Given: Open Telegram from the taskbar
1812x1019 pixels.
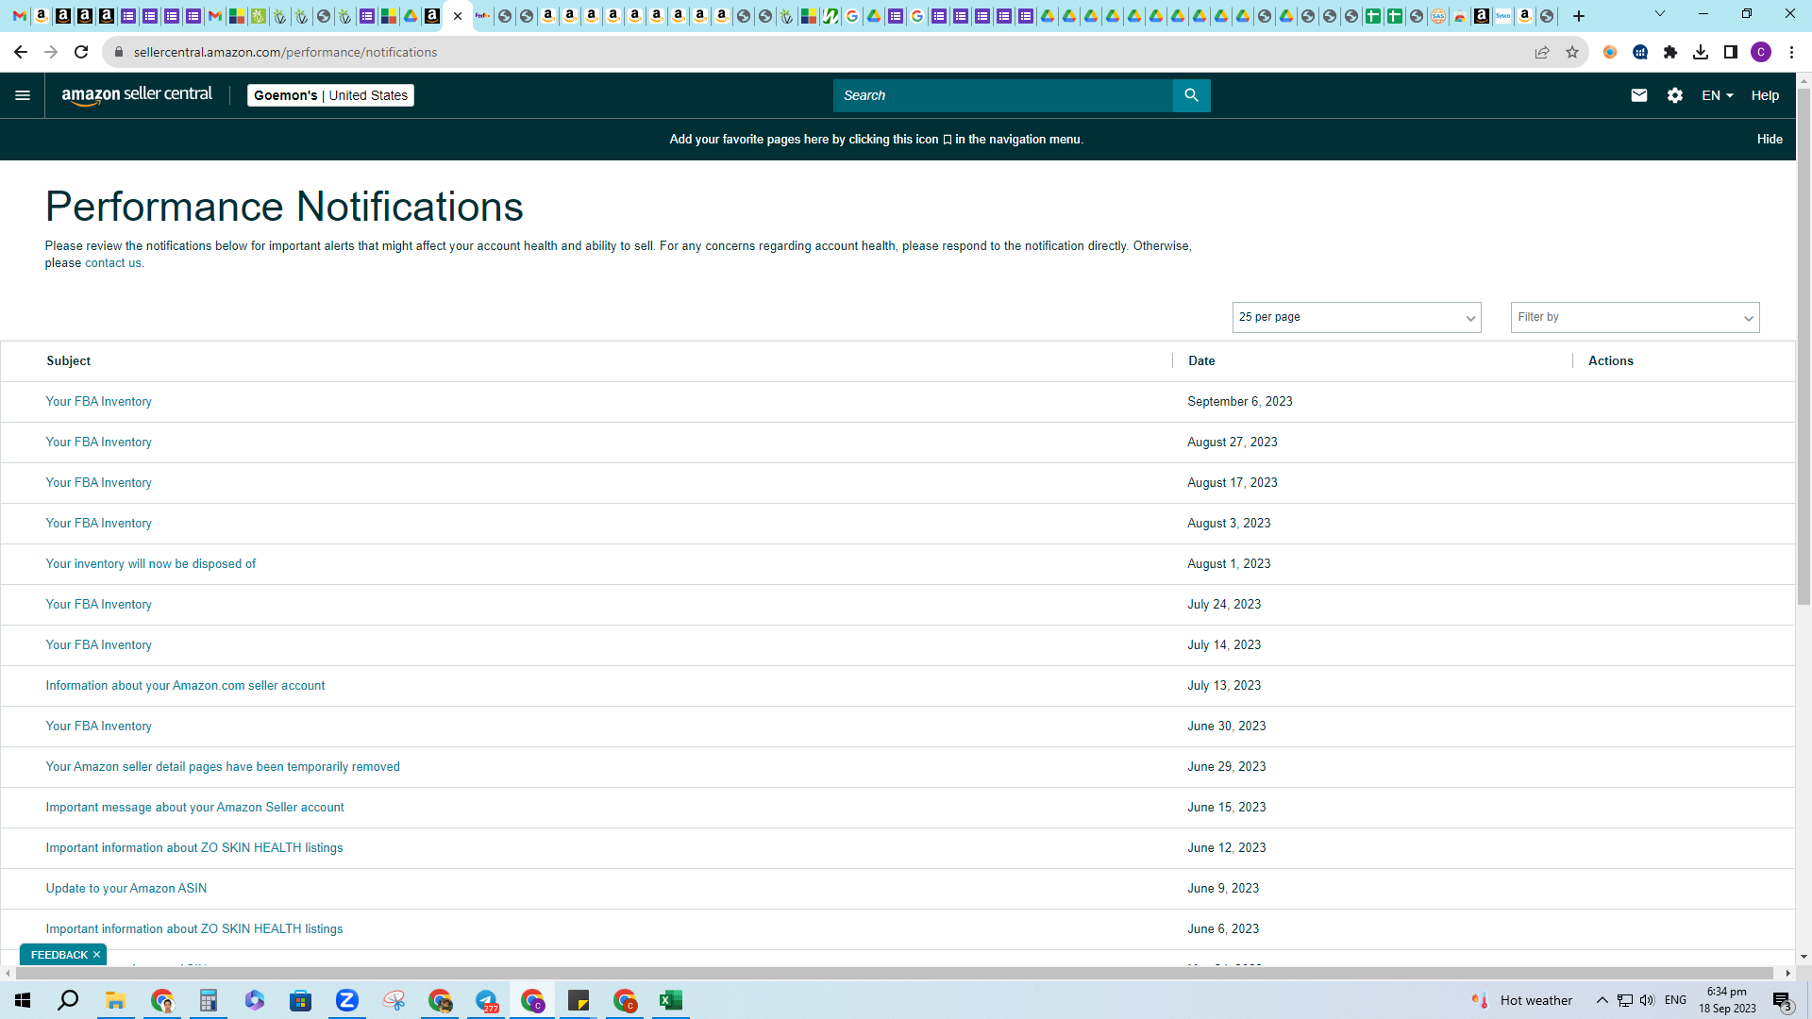Looking at the screenshot, I should point(486,1000).
